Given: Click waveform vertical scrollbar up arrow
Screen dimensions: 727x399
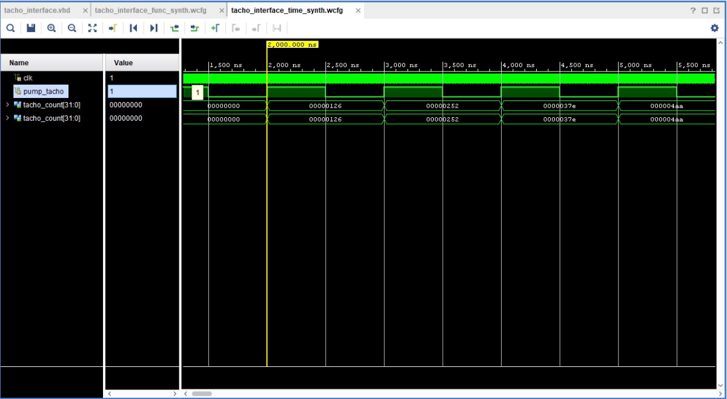Looking at the screenshot, I should coord(720,42).
